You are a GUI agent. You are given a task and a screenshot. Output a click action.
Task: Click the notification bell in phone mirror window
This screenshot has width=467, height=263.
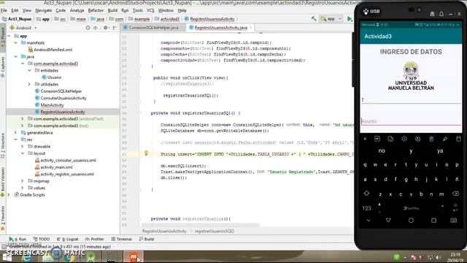[441, 14]
